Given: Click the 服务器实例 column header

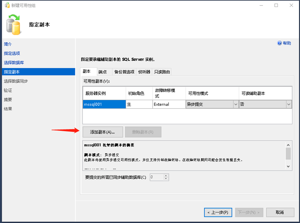Looking at the screenshot, I should pos(104,93).
